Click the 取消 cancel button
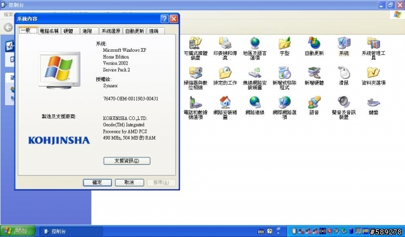 [129, 183]
